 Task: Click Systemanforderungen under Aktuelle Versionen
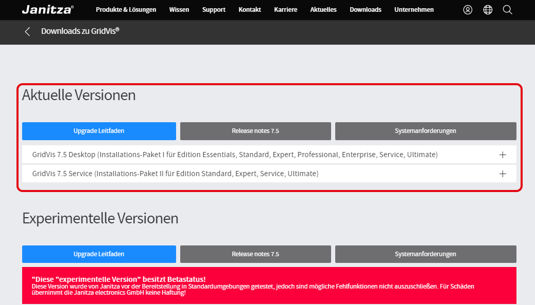425,131
